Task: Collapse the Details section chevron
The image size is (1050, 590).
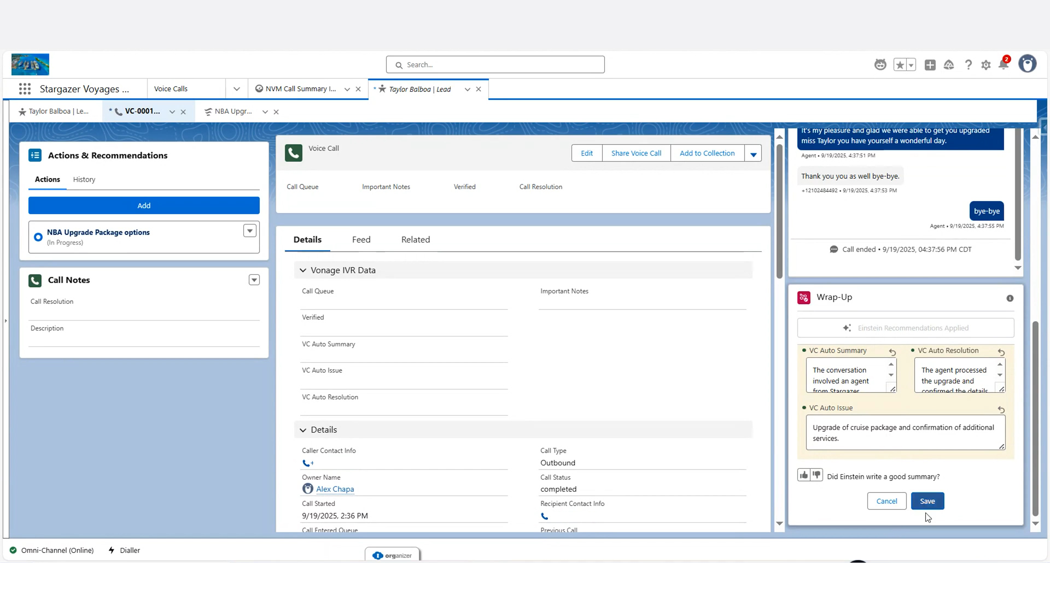Action: tap(303, 430)
